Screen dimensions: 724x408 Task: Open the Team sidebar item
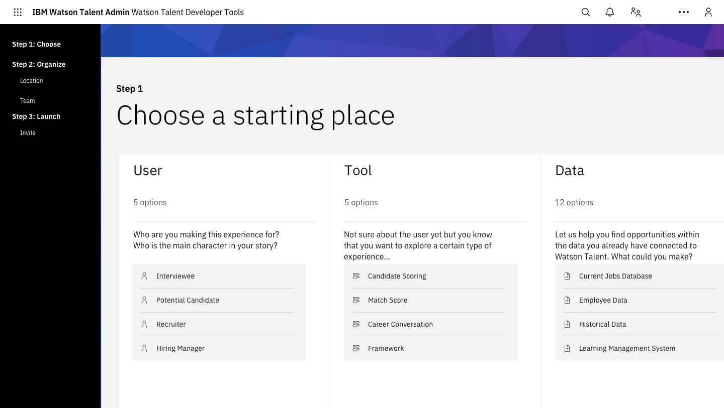[x=27, y=101]
